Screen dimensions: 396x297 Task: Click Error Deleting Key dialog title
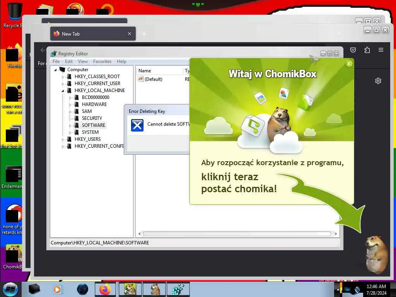147,111
